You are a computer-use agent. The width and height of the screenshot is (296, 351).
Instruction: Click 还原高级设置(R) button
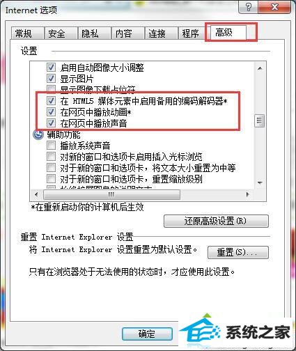(x=216, y=221)
